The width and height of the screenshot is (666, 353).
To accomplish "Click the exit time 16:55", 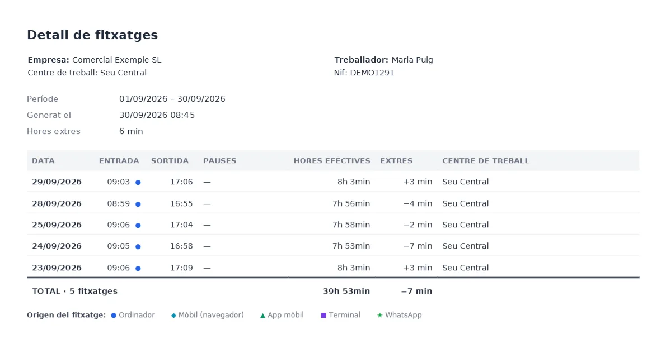I will 181,203.
